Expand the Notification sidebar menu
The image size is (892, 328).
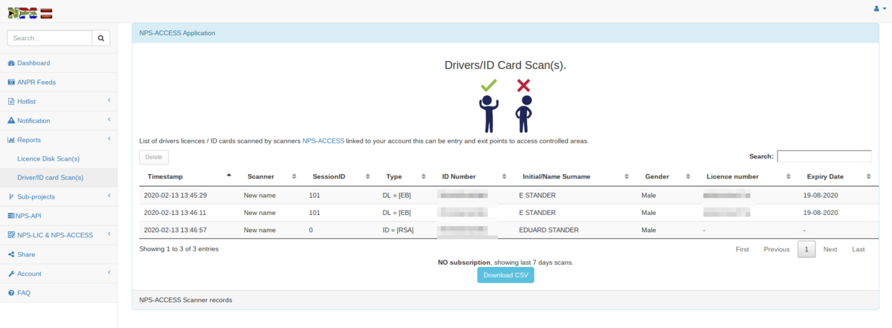click(33, 120)
